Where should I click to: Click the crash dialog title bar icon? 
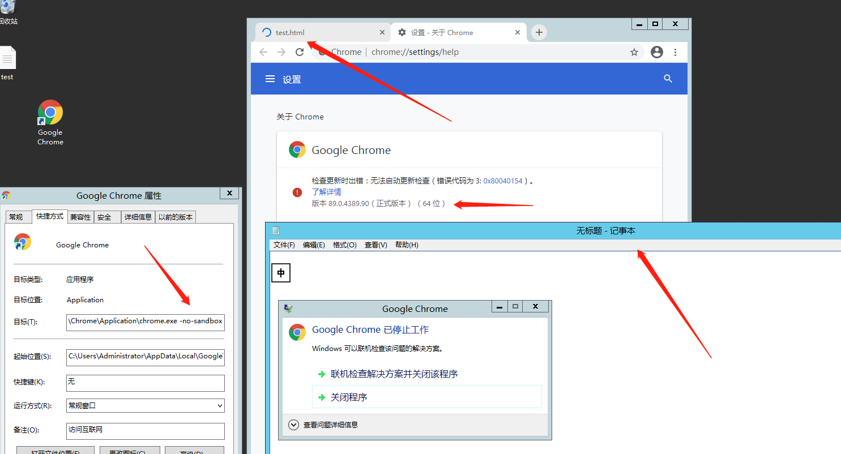click(288, 309)
